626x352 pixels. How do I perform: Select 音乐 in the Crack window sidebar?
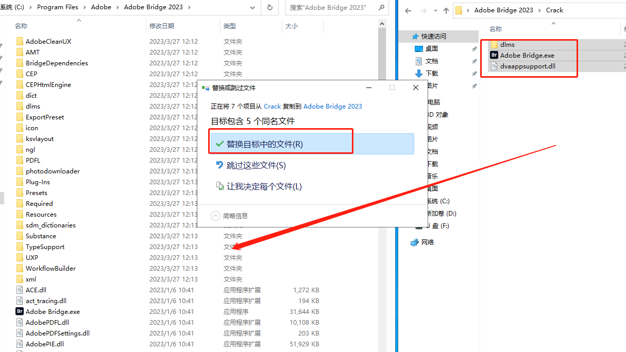click(432, 176)
